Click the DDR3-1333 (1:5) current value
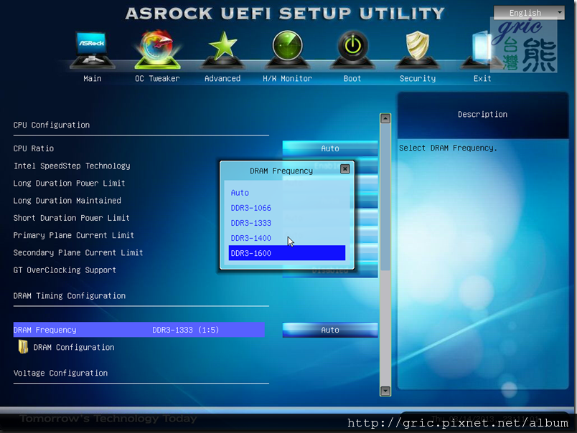 (185, 330)
